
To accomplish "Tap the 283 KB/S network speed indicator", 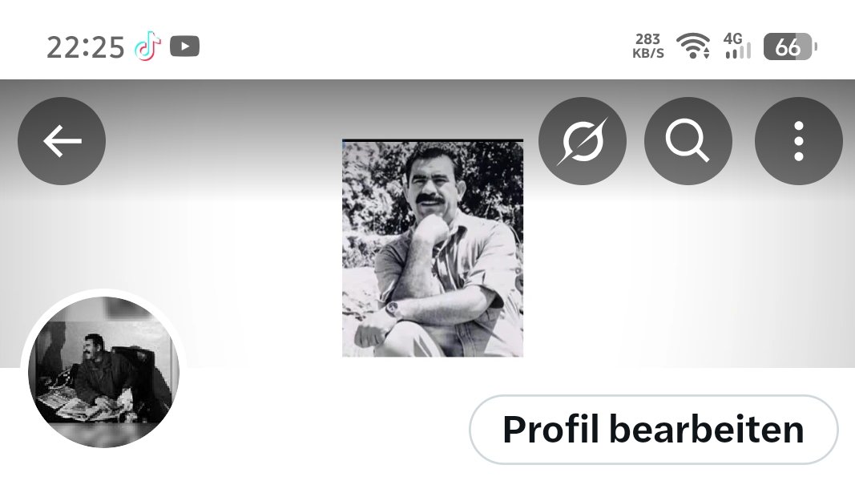I will click(647, 46).
